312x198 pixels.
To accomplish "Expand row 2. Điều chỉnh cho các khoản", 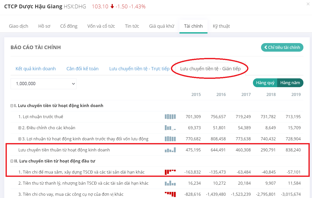I will tap(20, 128).
